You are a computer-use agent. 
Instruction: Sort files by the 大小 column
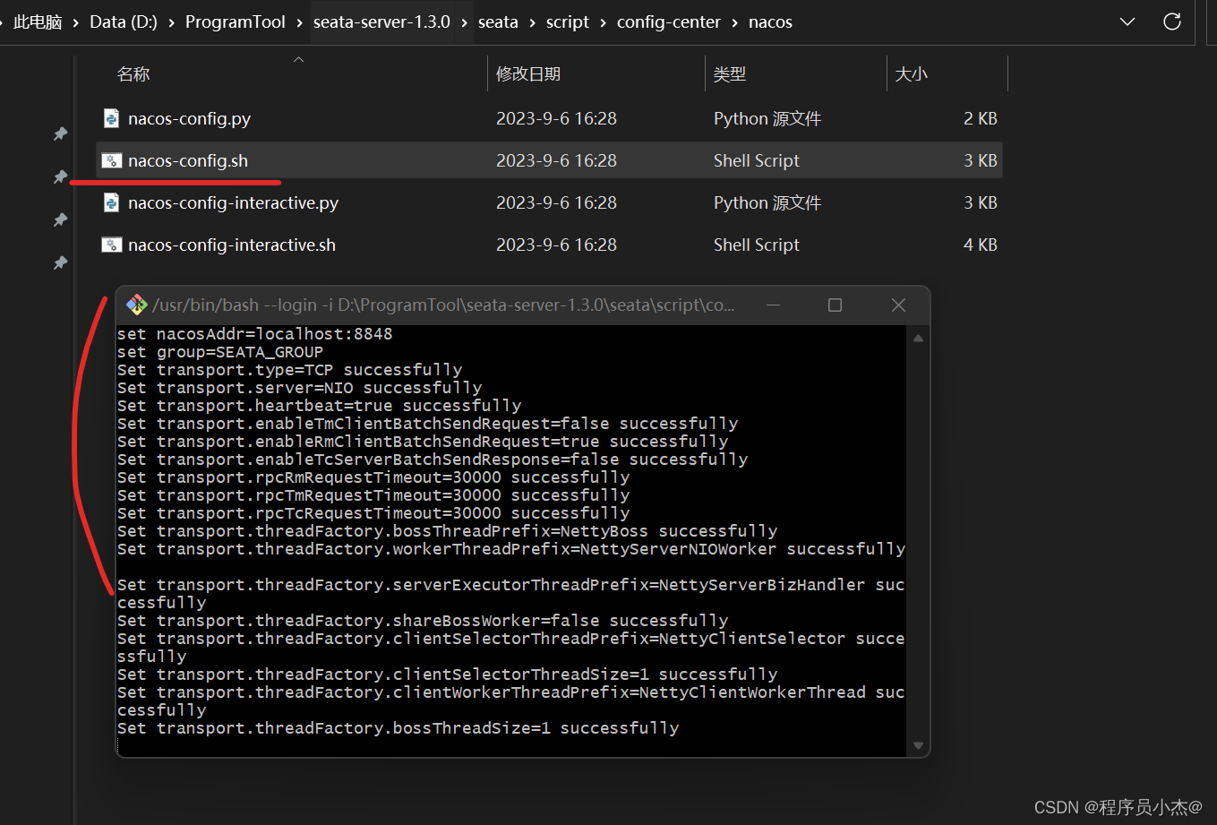pos(912,74)
